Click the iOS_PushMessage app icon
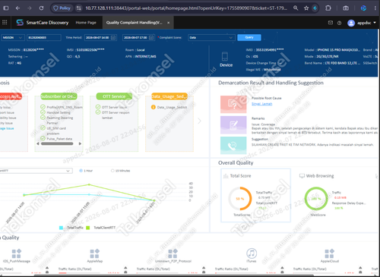The height and width of the screenshot is (277, 380). (17, 253)
